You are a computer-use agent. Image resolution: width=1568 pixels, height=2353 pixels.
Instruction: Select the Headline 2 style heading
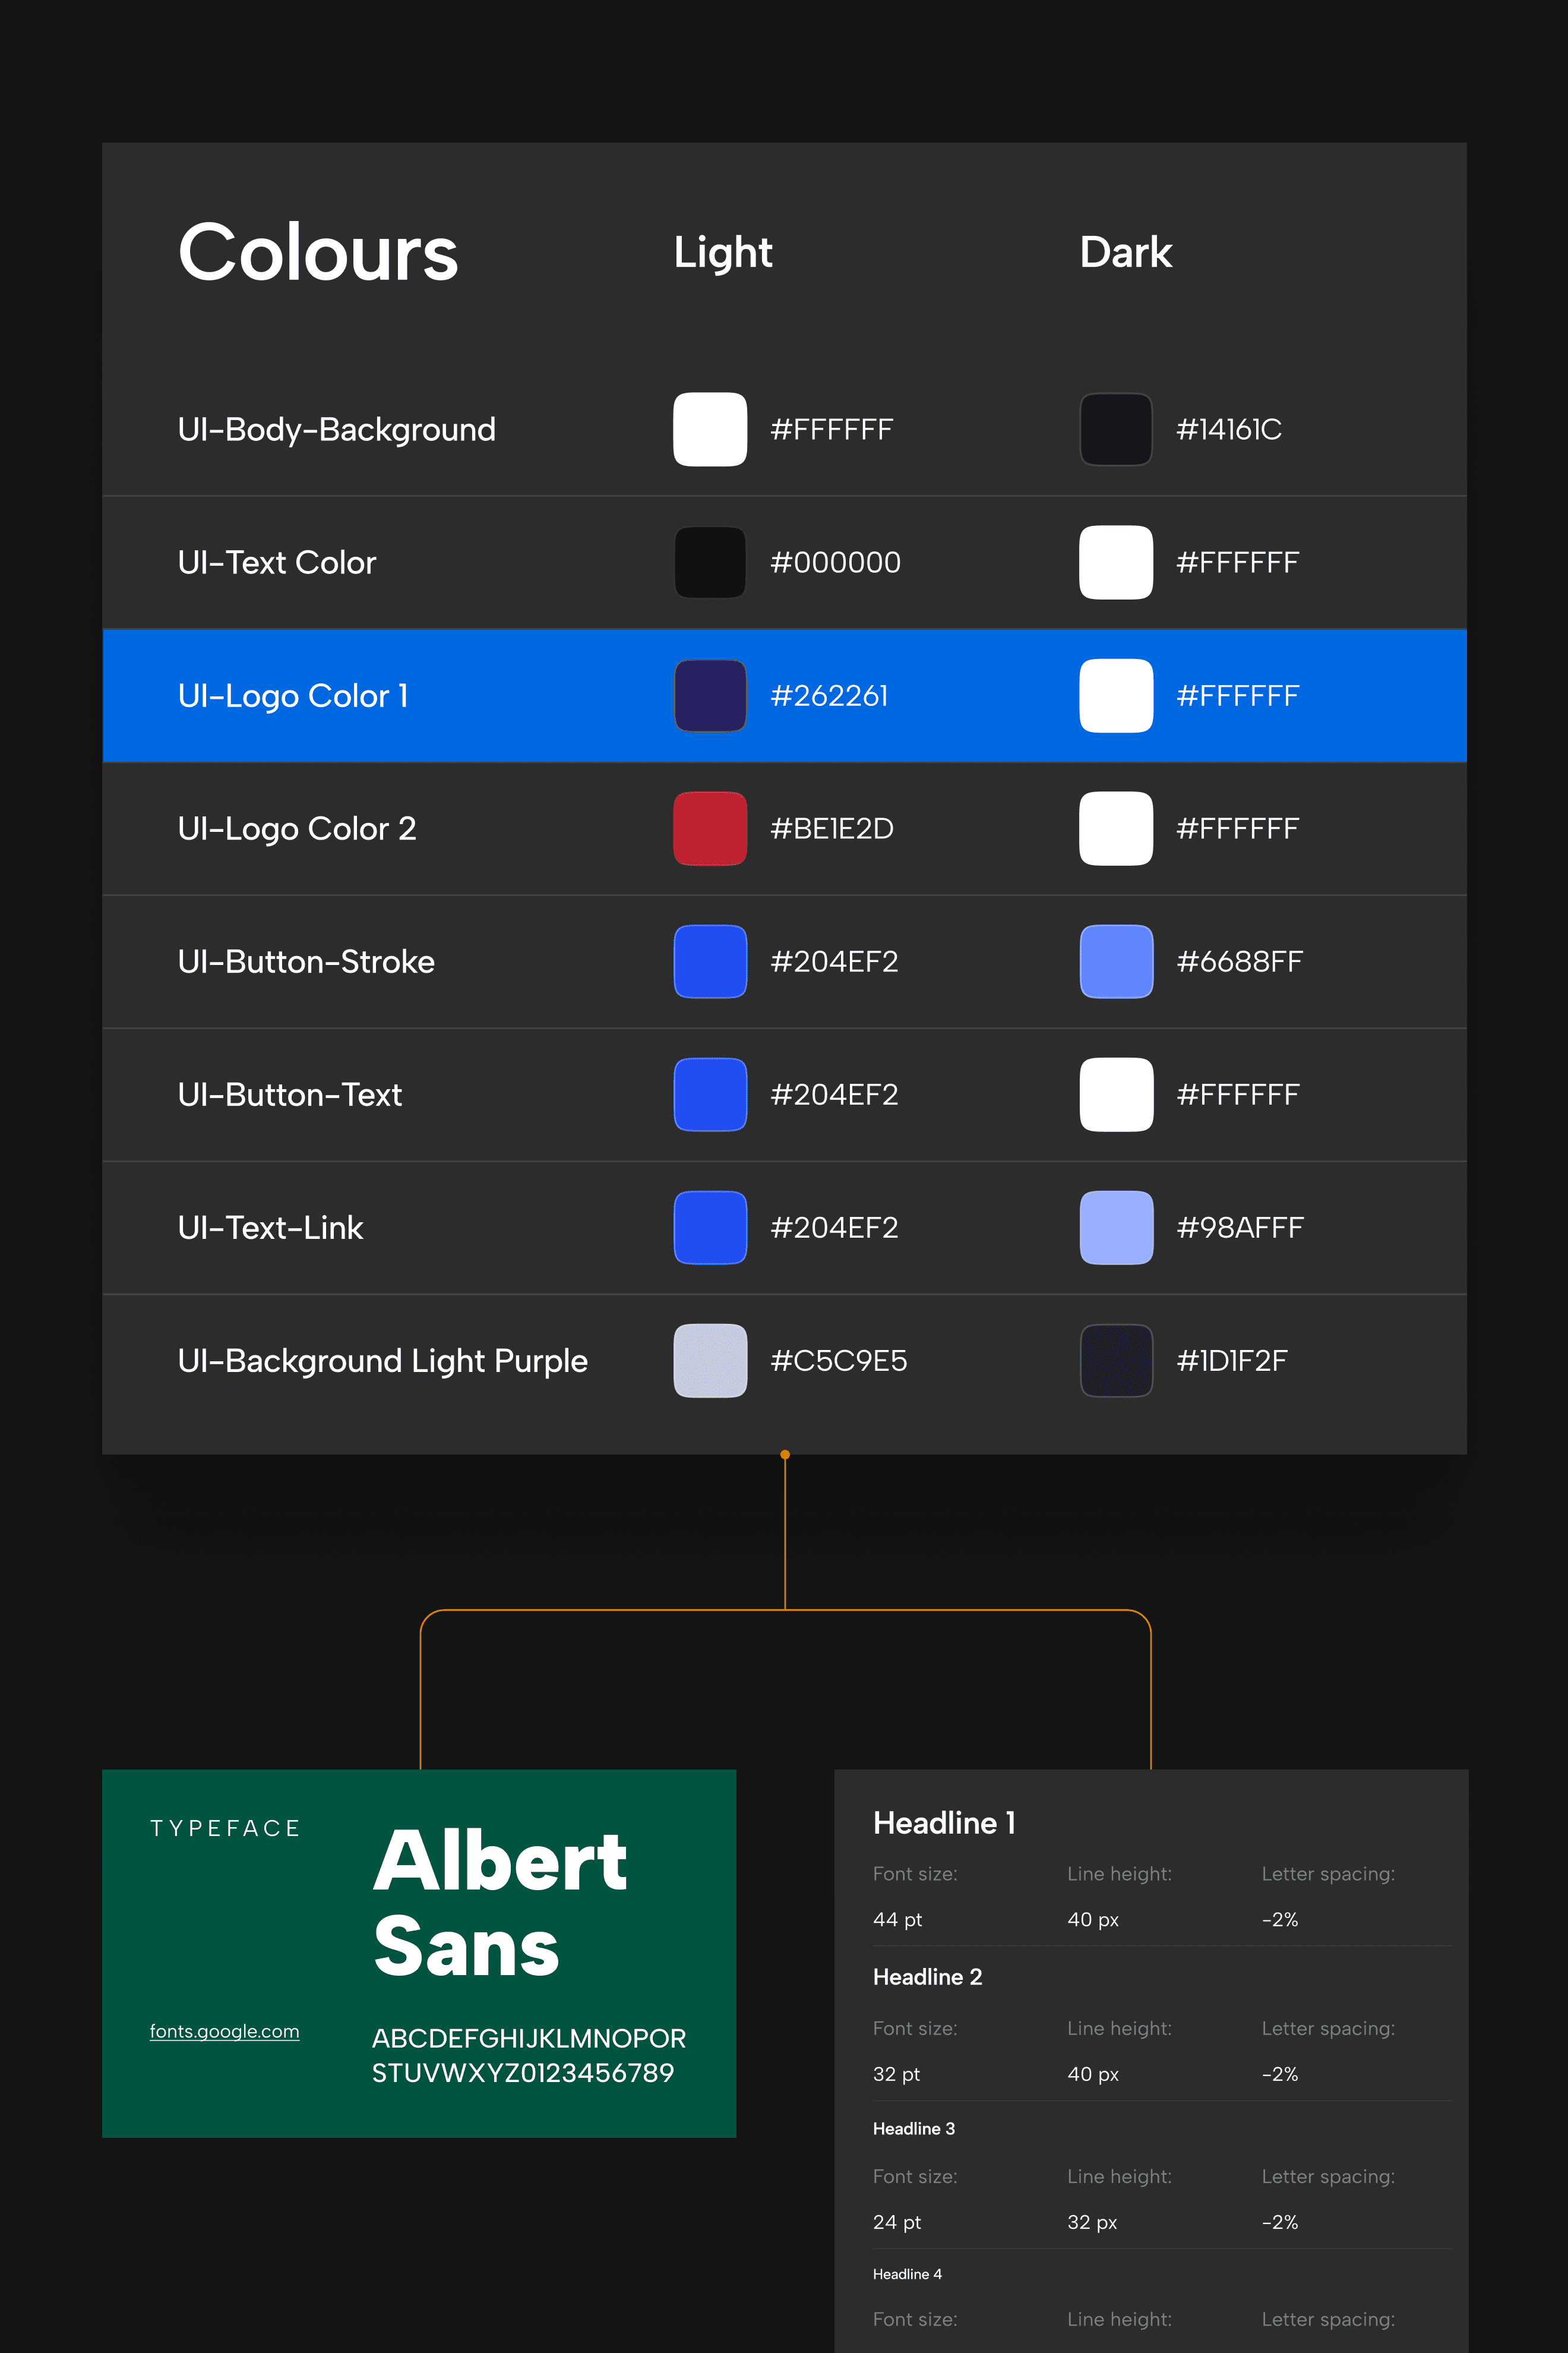(x=927, y=1977)
